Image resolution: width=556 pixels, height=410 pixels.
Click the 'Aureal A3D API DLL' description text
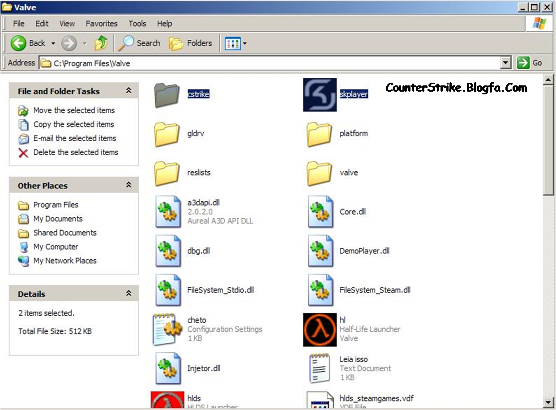coord(220,221)
